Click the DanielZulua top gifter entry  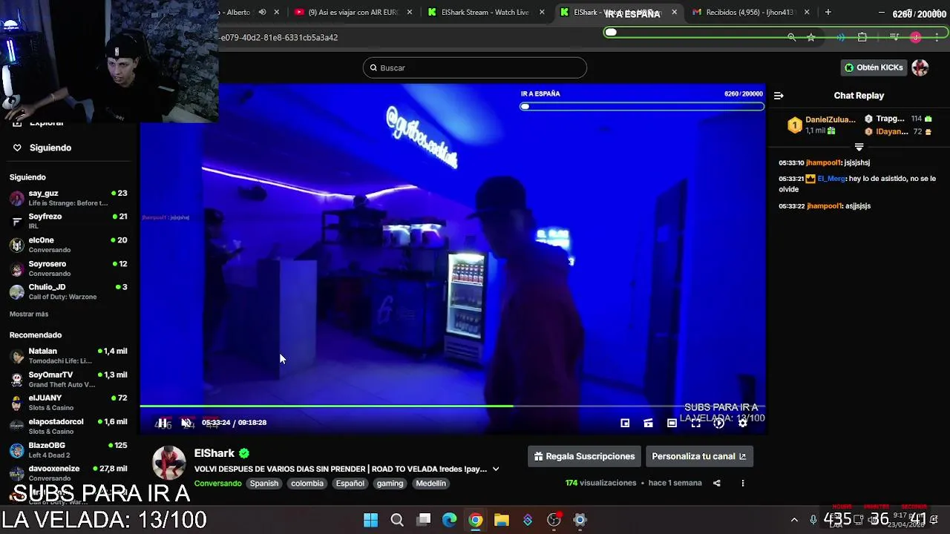821,125
